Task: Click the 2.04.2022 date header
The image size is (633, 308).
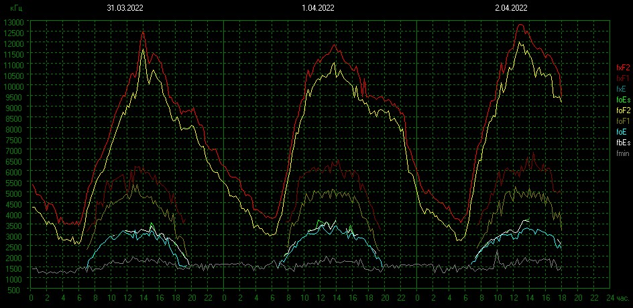Action: click(510, 9)
